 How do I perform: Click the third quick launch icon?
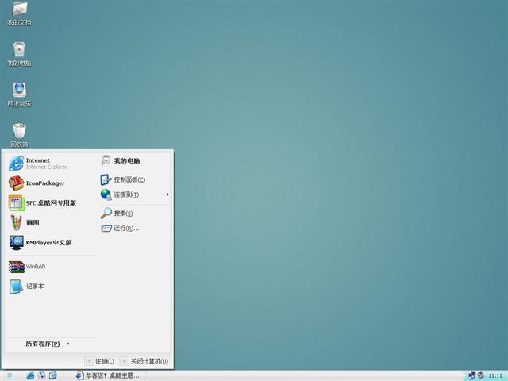[53, 375]
